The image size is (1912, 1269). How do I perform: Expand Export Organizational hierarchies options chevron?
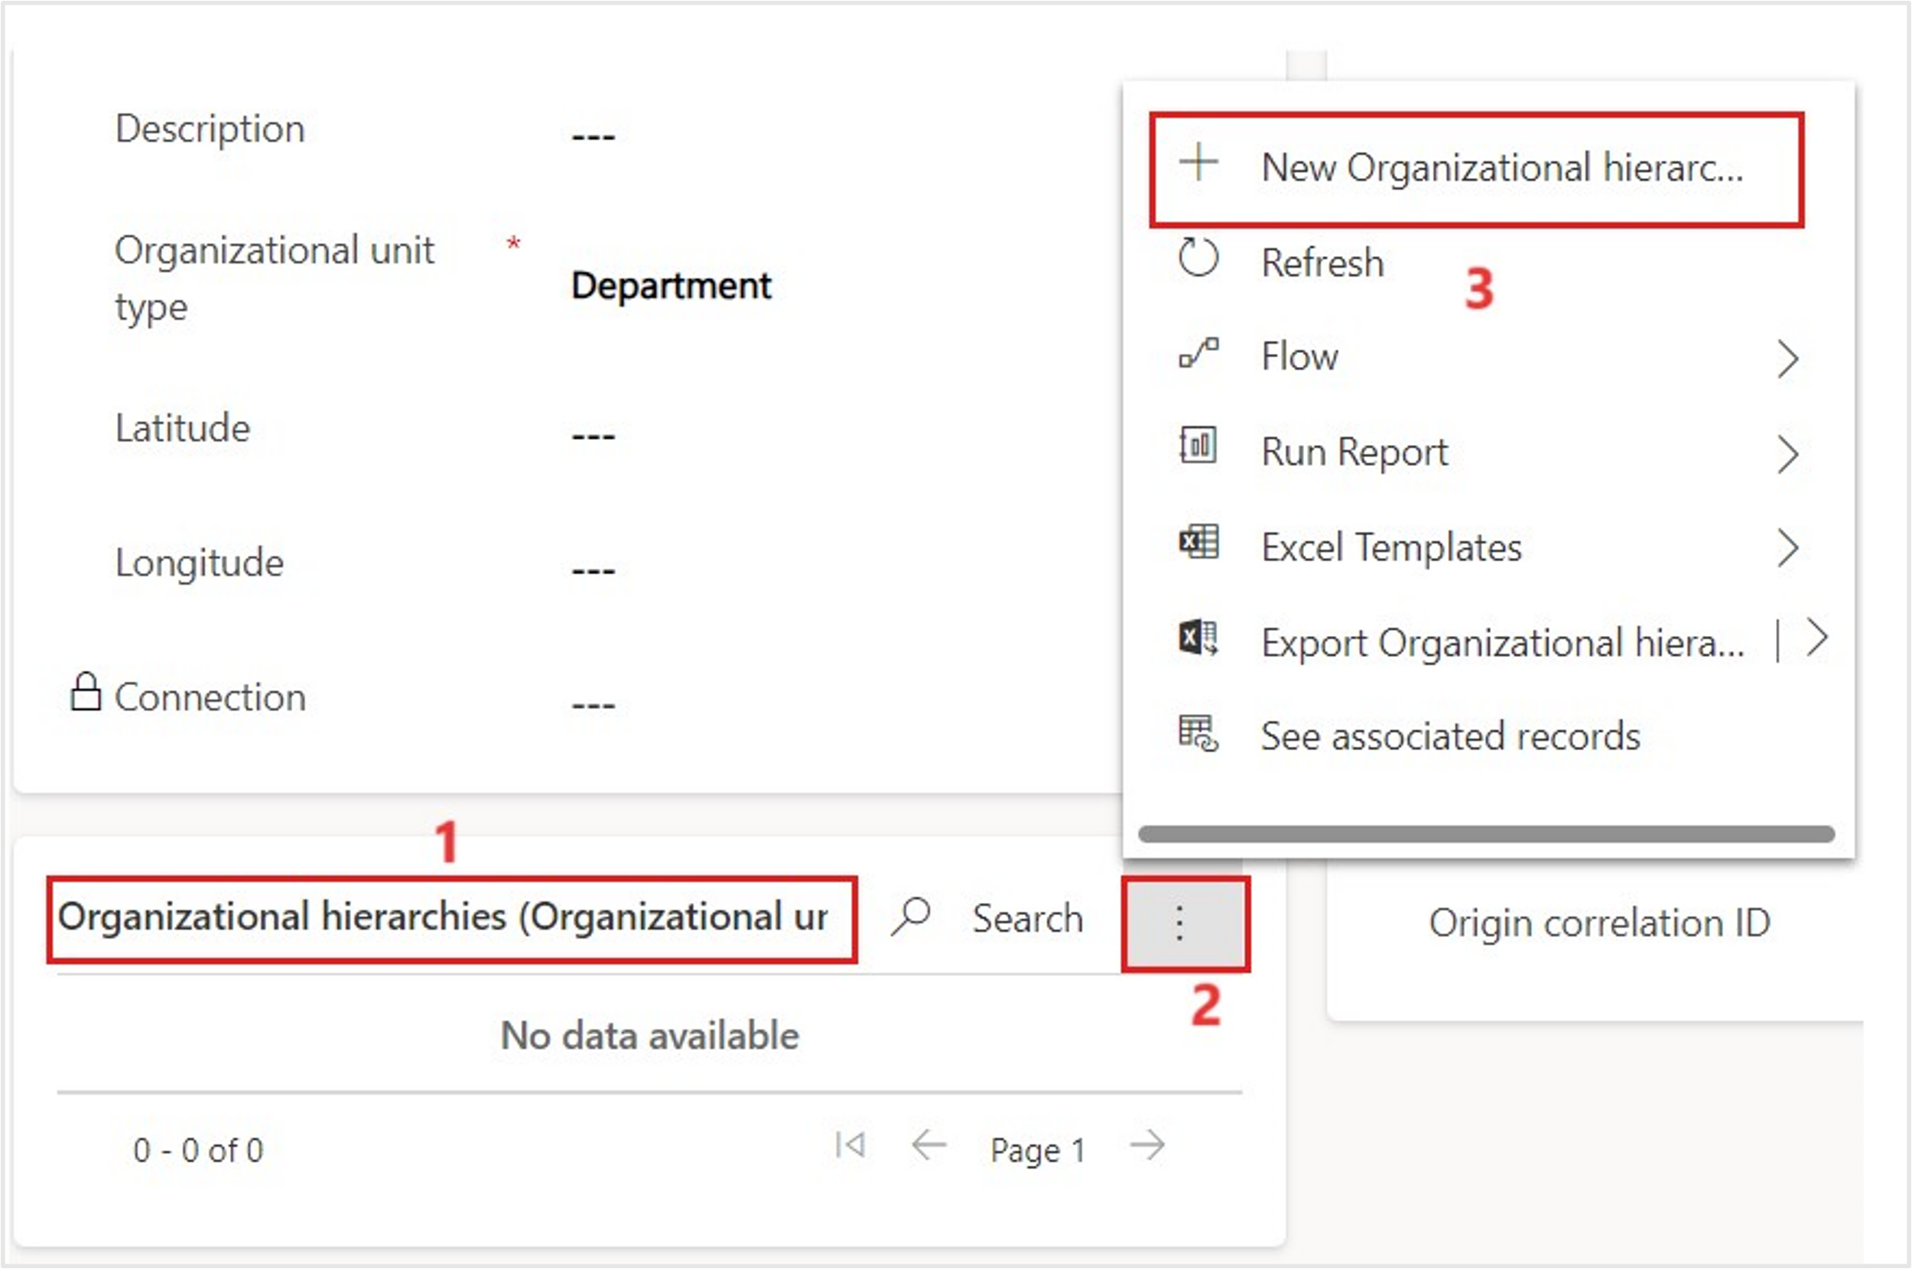pos(1817,638)
